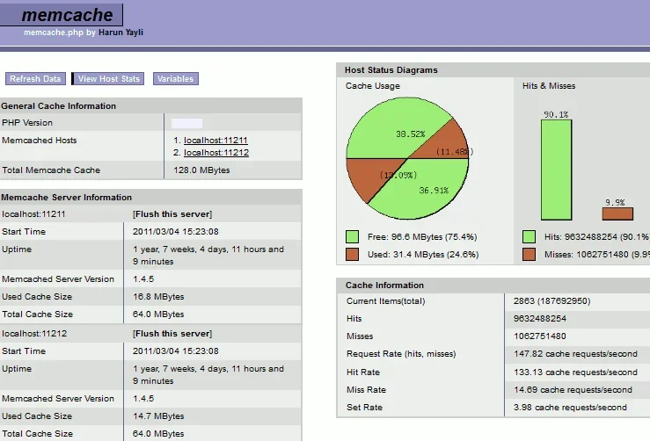Viewport: 650px width, 441px height.
Task: Click the Memcached Hosts label
Action: [40, 141]
